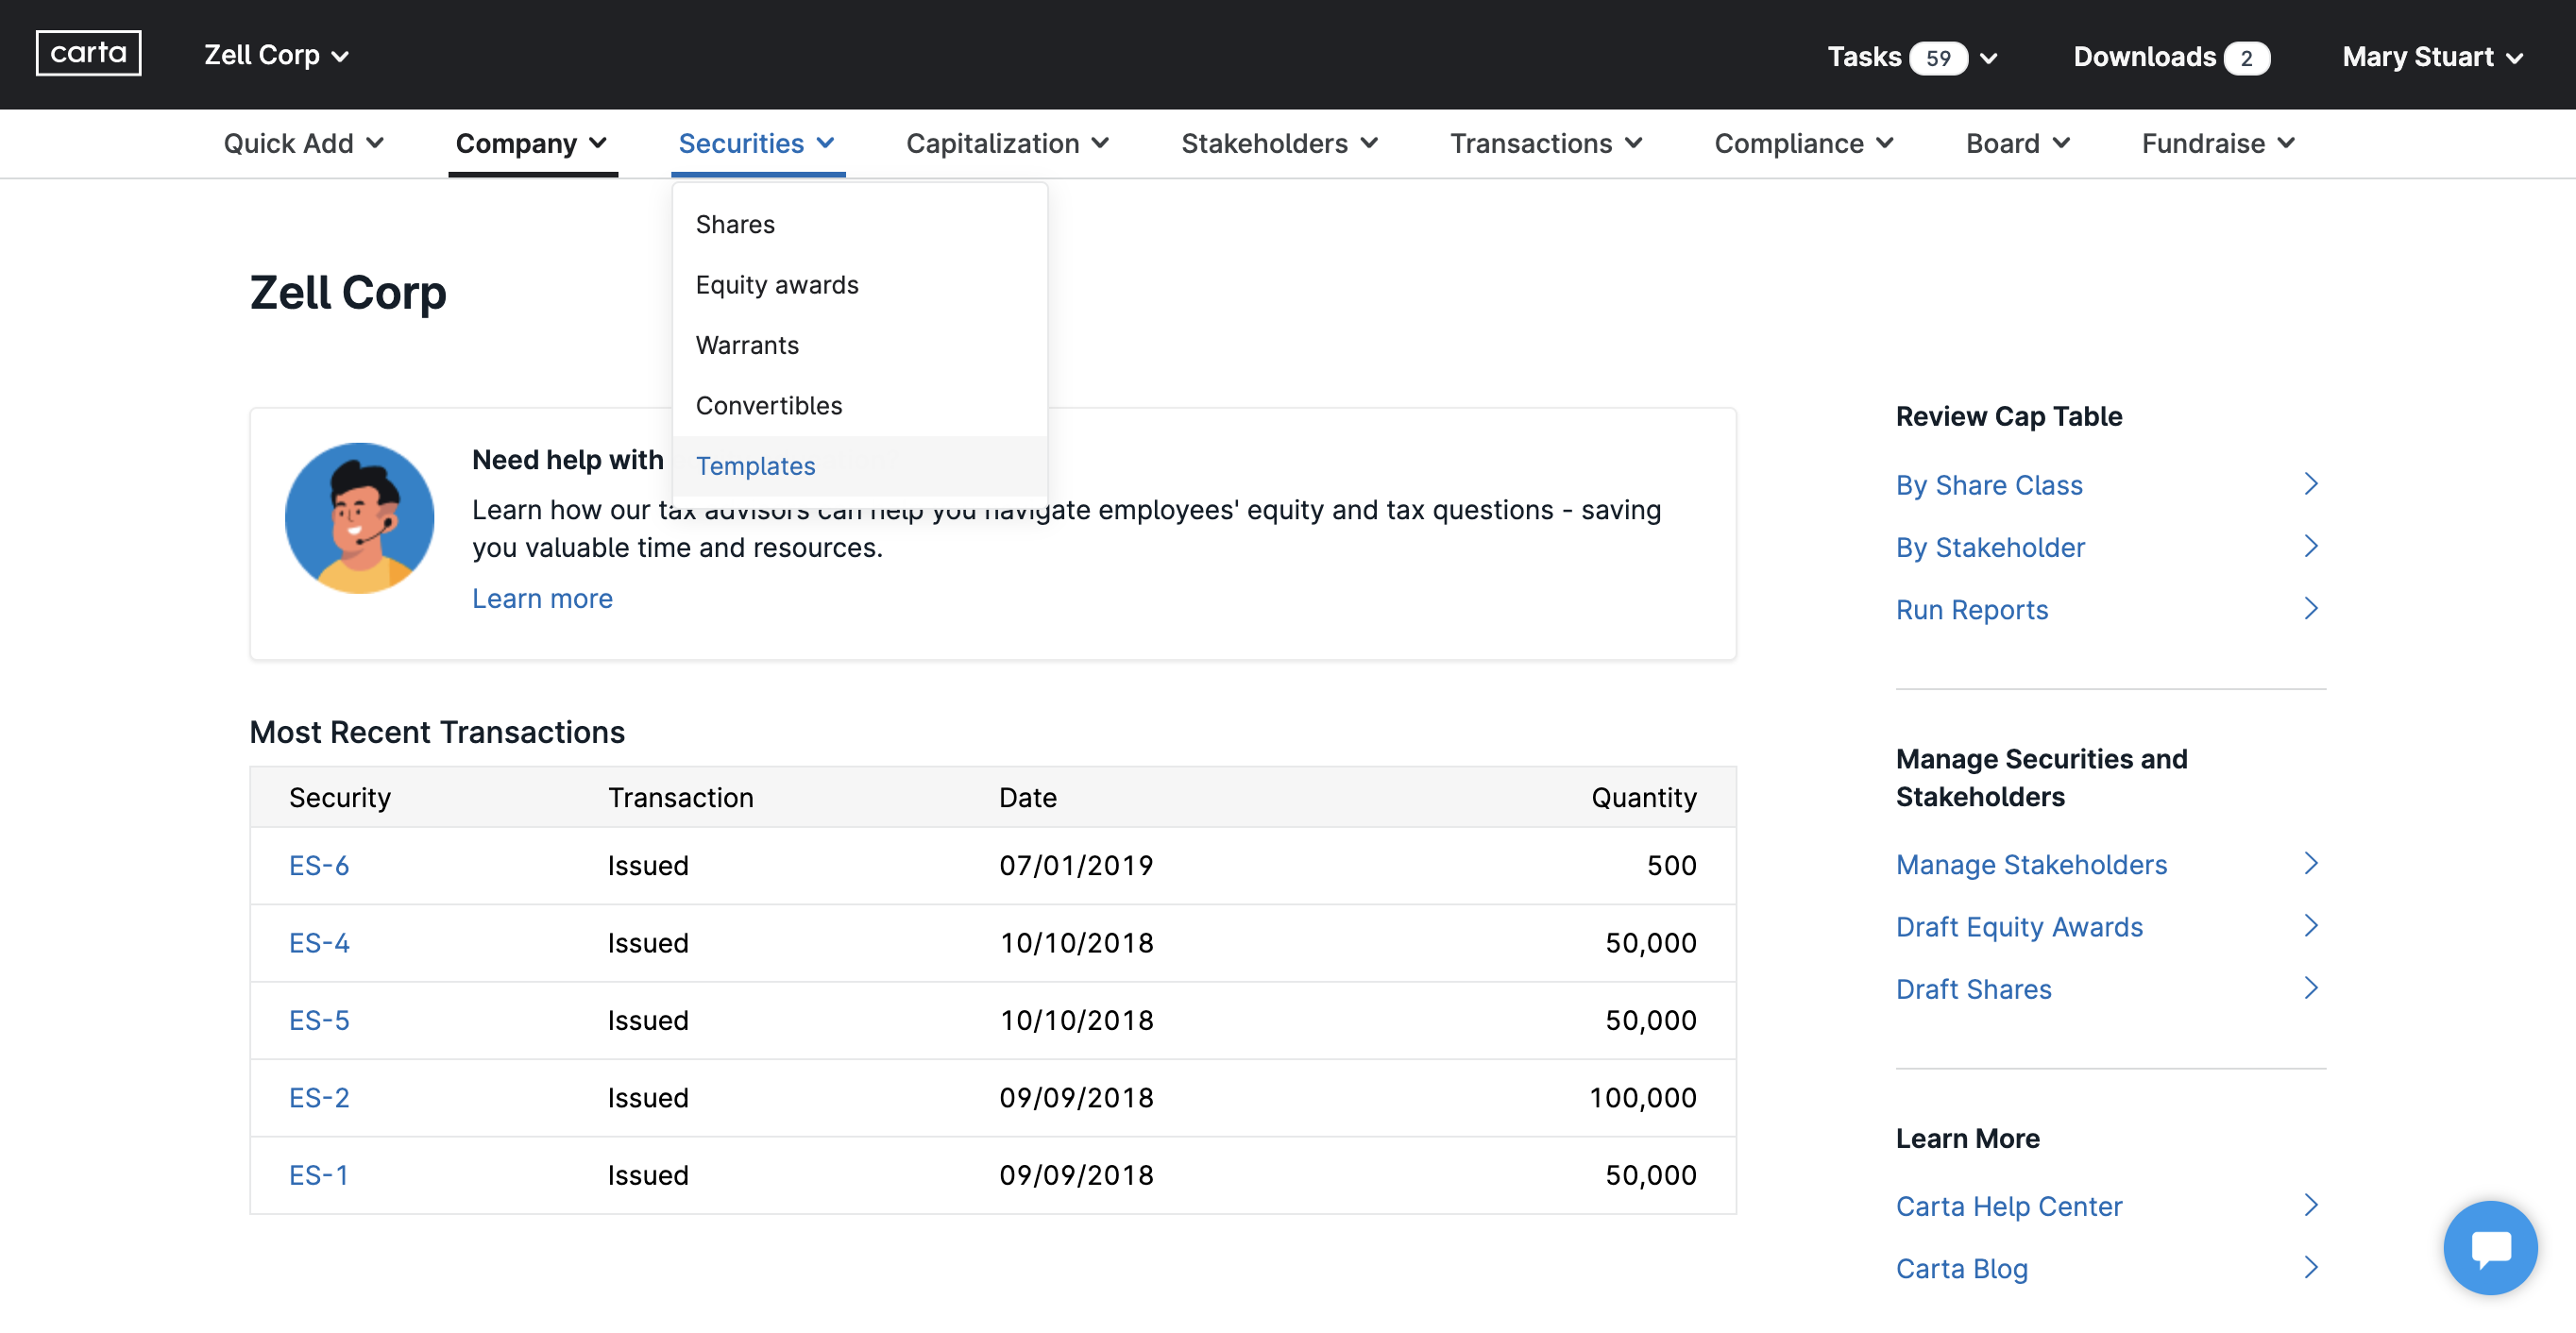Click the Downloads count badge 2
The image size is (2576, 1333).
pos(2246,58)
